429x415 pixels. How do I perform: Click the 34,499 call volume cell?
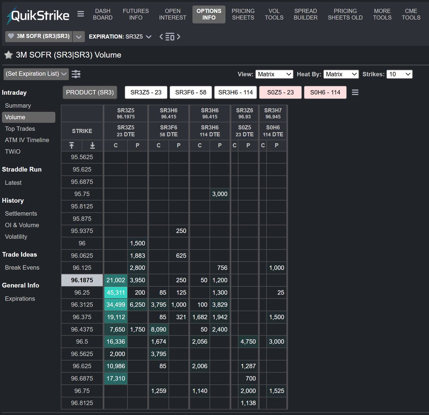116,305
